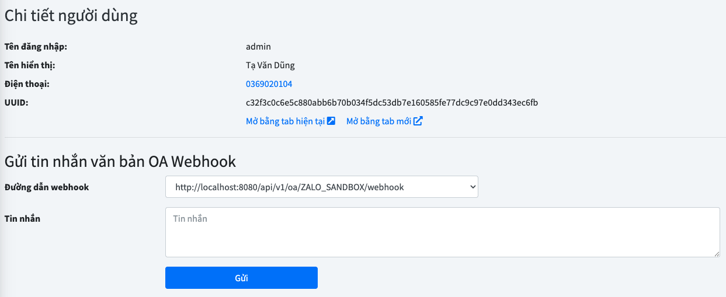Click the 'Chi tiết người dùng' heading
The width and height of the screenshot is (726, 297).
pos(71,16)
